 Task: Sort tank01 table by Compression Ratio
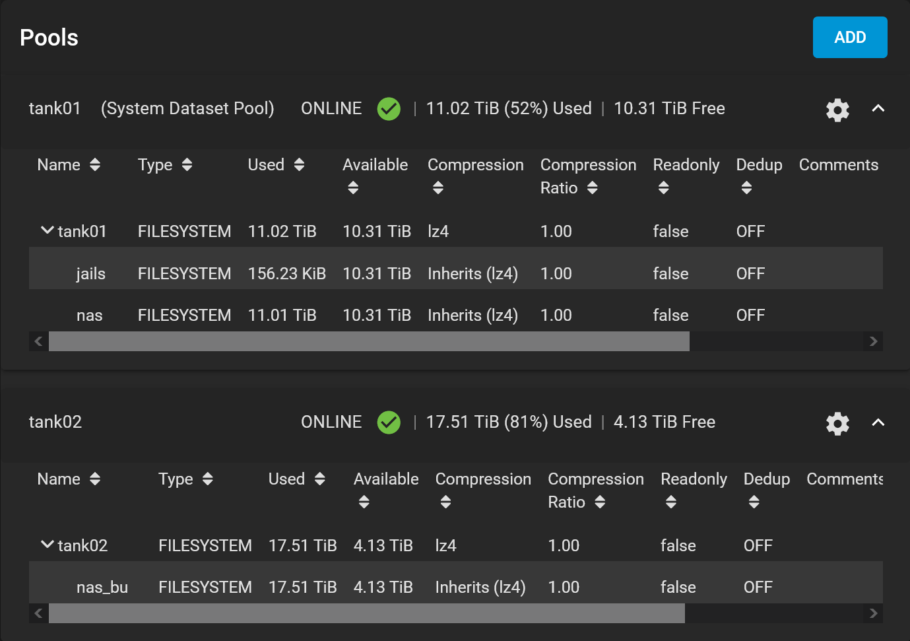(x=592, y=188)
